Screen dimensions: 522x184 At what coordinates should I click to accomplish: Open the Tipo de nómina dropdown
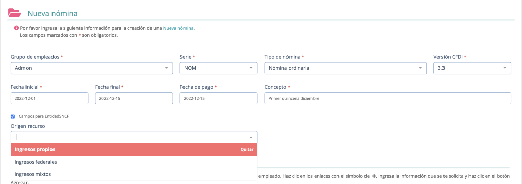coord(345,68)
